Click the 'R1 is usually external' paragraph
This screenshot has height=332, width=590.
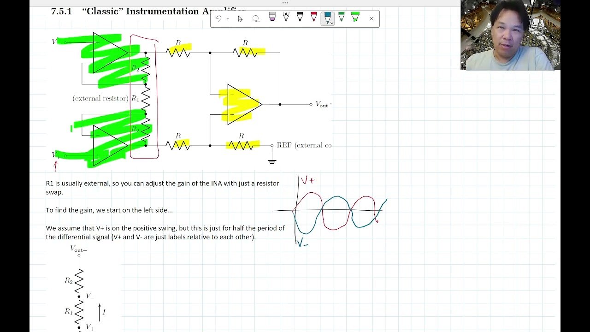tap(162, 188)
